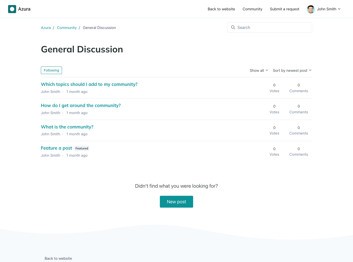Open the Show all filter dropdown
Image resolution: width=353 pixels, height=262 pixels.
pos(259,71)
